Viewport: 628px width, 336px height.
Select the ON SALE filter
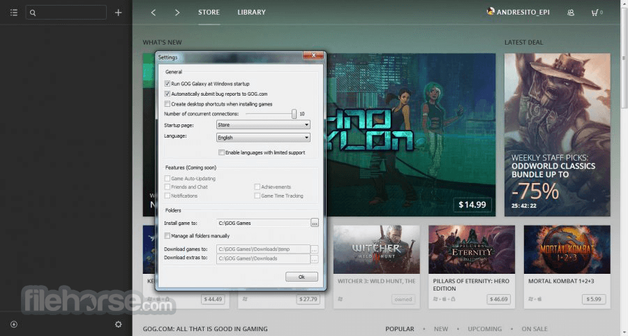click(534, 329)
